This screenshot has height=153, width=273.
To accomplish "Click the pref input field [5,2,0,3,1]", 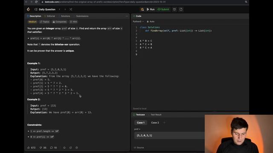I will click(x=170, y=136).
